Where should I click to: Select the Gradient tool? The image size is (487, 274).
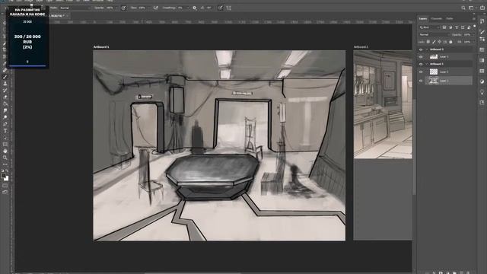pyautogui.click(x=5, y=104)
